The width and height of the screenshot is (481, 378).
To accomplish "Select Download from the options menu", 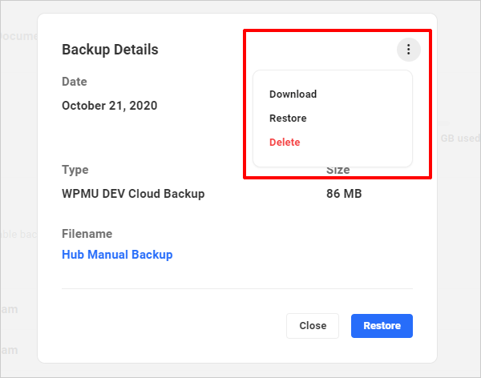I will point(293,94).
